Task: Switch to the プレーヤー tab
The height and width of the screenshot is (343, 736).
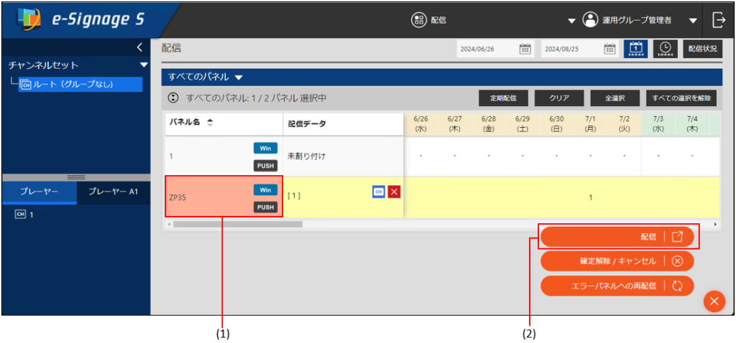Action: click(40, 192)
